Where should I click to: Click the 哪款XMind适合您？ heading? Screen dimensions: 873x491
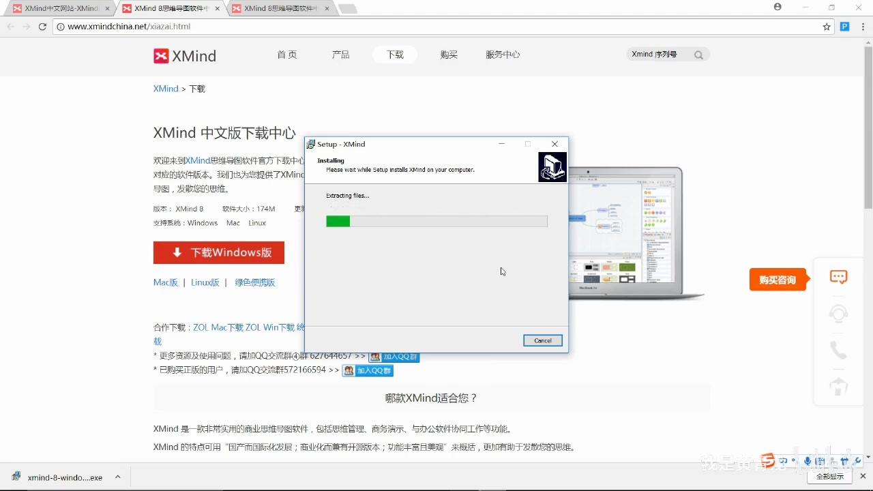click(431, 398)
